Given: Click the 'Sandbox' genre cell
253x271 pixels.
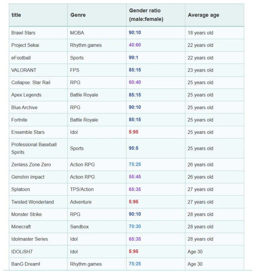Looking at the screenshot, I should (97, 227).
